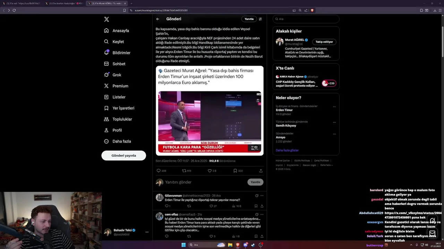Open the message envelope icon at bottom right

pyautogui.click(x=432, y=233)
